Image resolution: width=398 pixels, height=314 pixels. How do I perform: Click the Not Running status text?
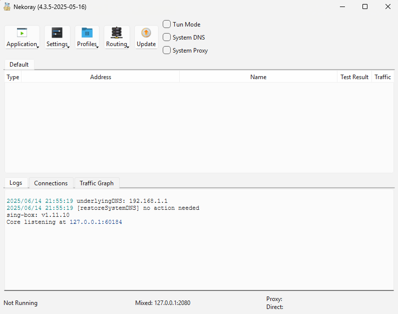coord(21,303)
